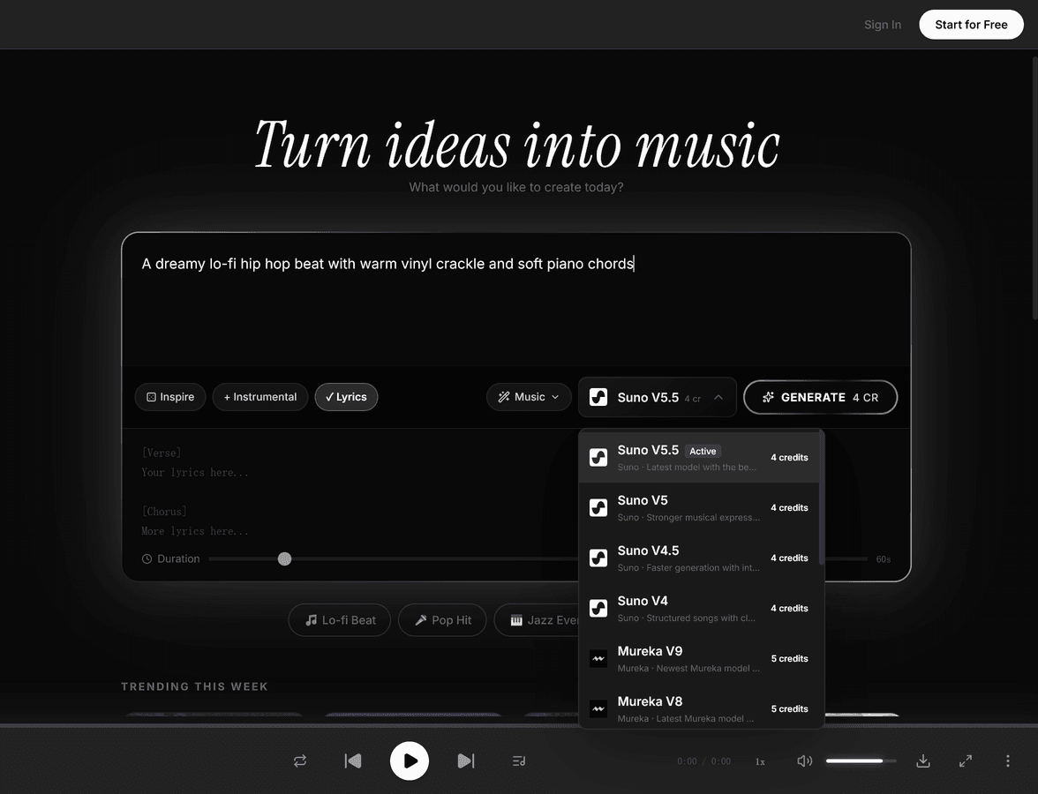Click the Start for Free button
1038x794 pixels.
tap(971, 25)
